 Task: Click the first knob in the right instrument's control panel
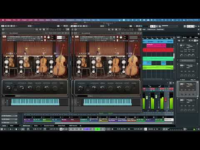[81, 88]
